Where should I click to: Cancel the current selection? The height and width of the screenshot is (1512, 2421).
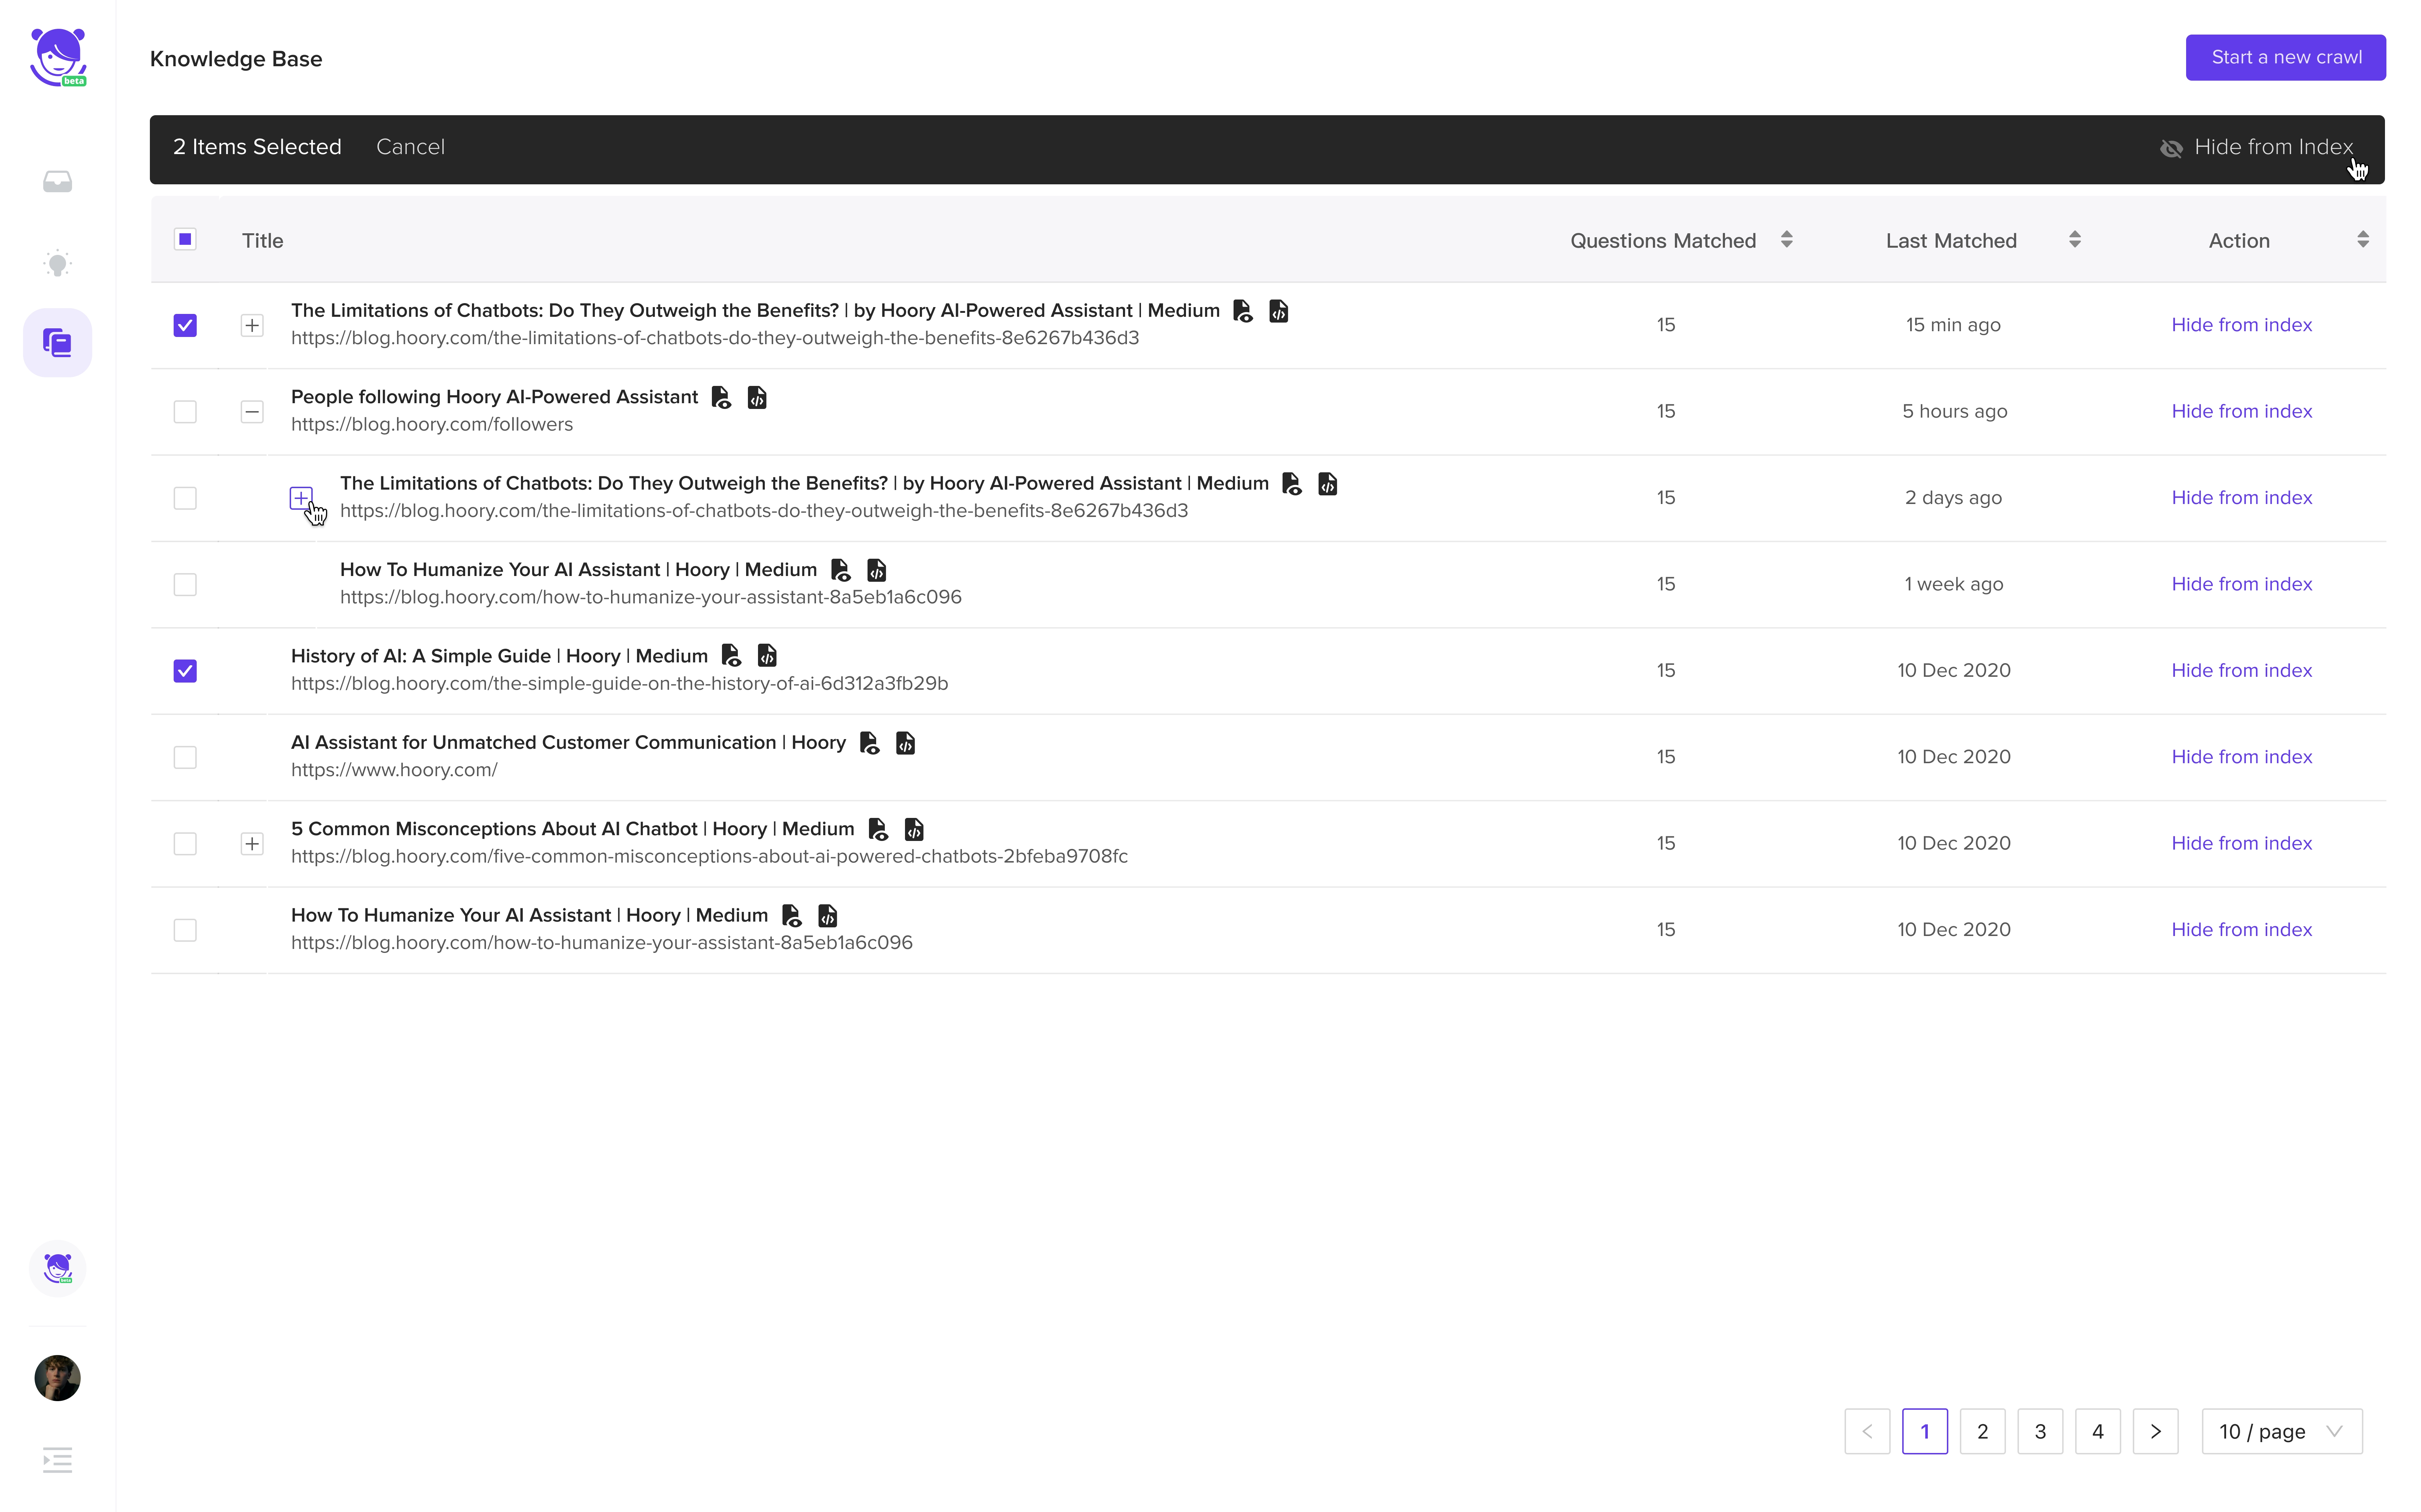click(410, 147)
